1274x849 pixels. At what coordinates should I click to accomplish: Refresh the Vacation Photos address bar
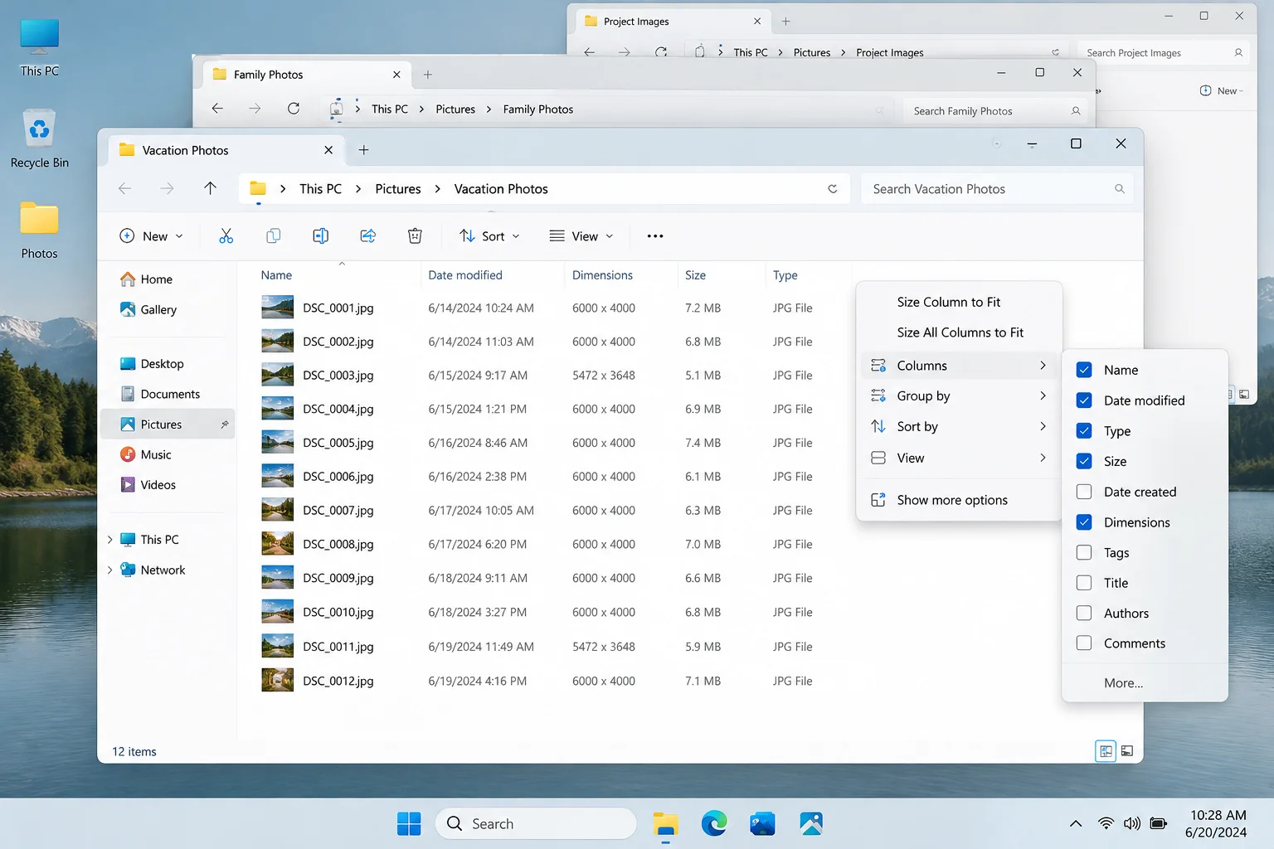pyautogui.click(x=833, y=189)
